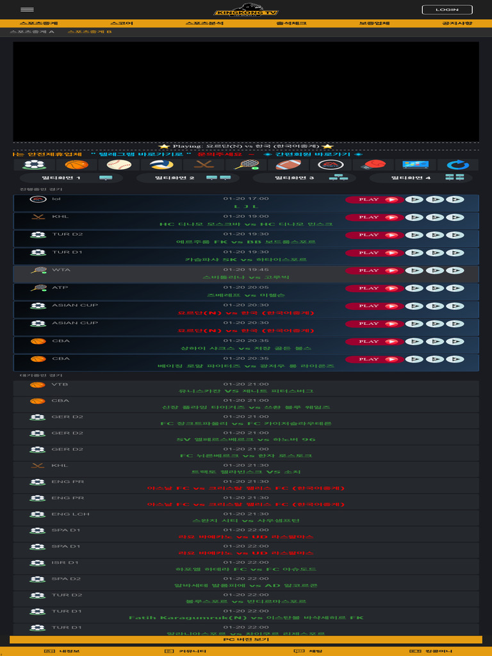Open 채팅 in the bottom bar
This screenshot has height=656, width=492.
click(307, 652)
